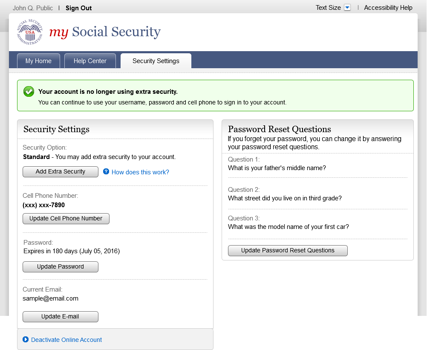427x350 pixels.
Task: Click the Sign Out link
Action: 78,8
